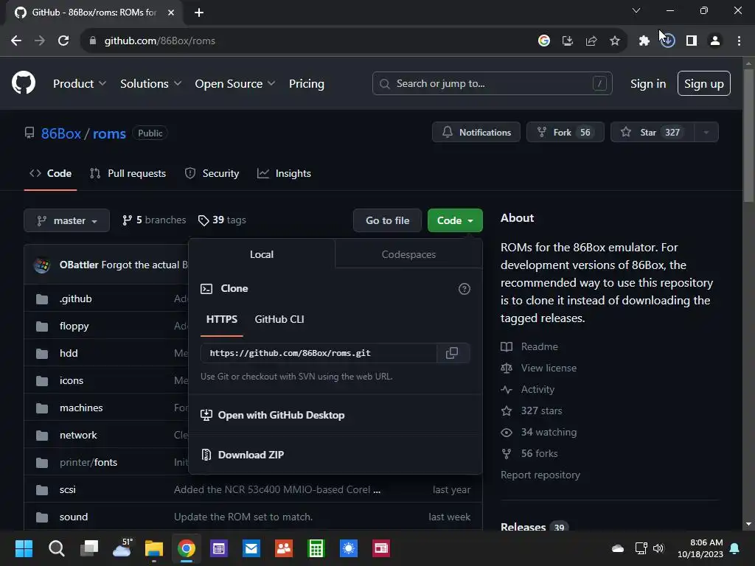Open the Clone help question icon
Image resolution: width=755 pixels, height=566 pixels.
pos(465,289)
